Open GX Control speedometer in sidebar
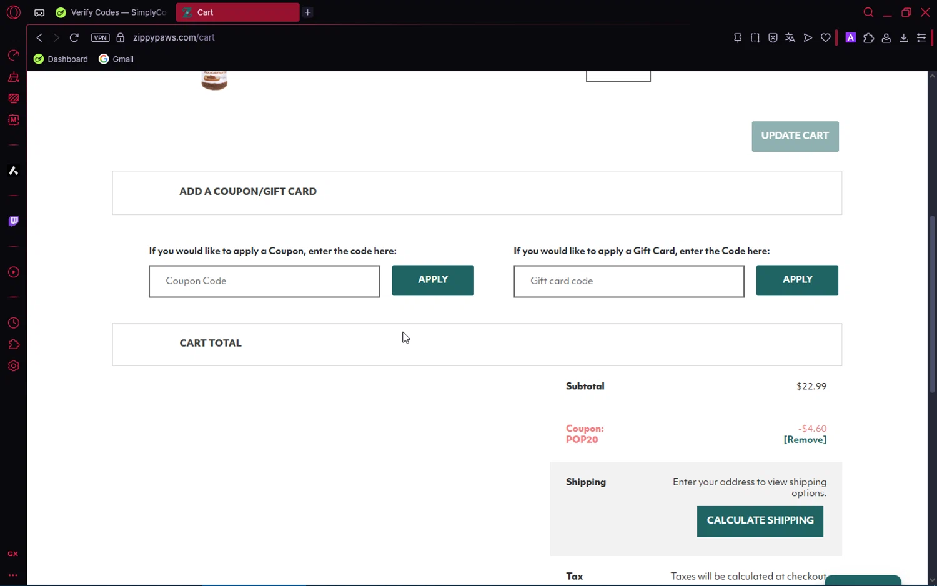 click(13, 55)
